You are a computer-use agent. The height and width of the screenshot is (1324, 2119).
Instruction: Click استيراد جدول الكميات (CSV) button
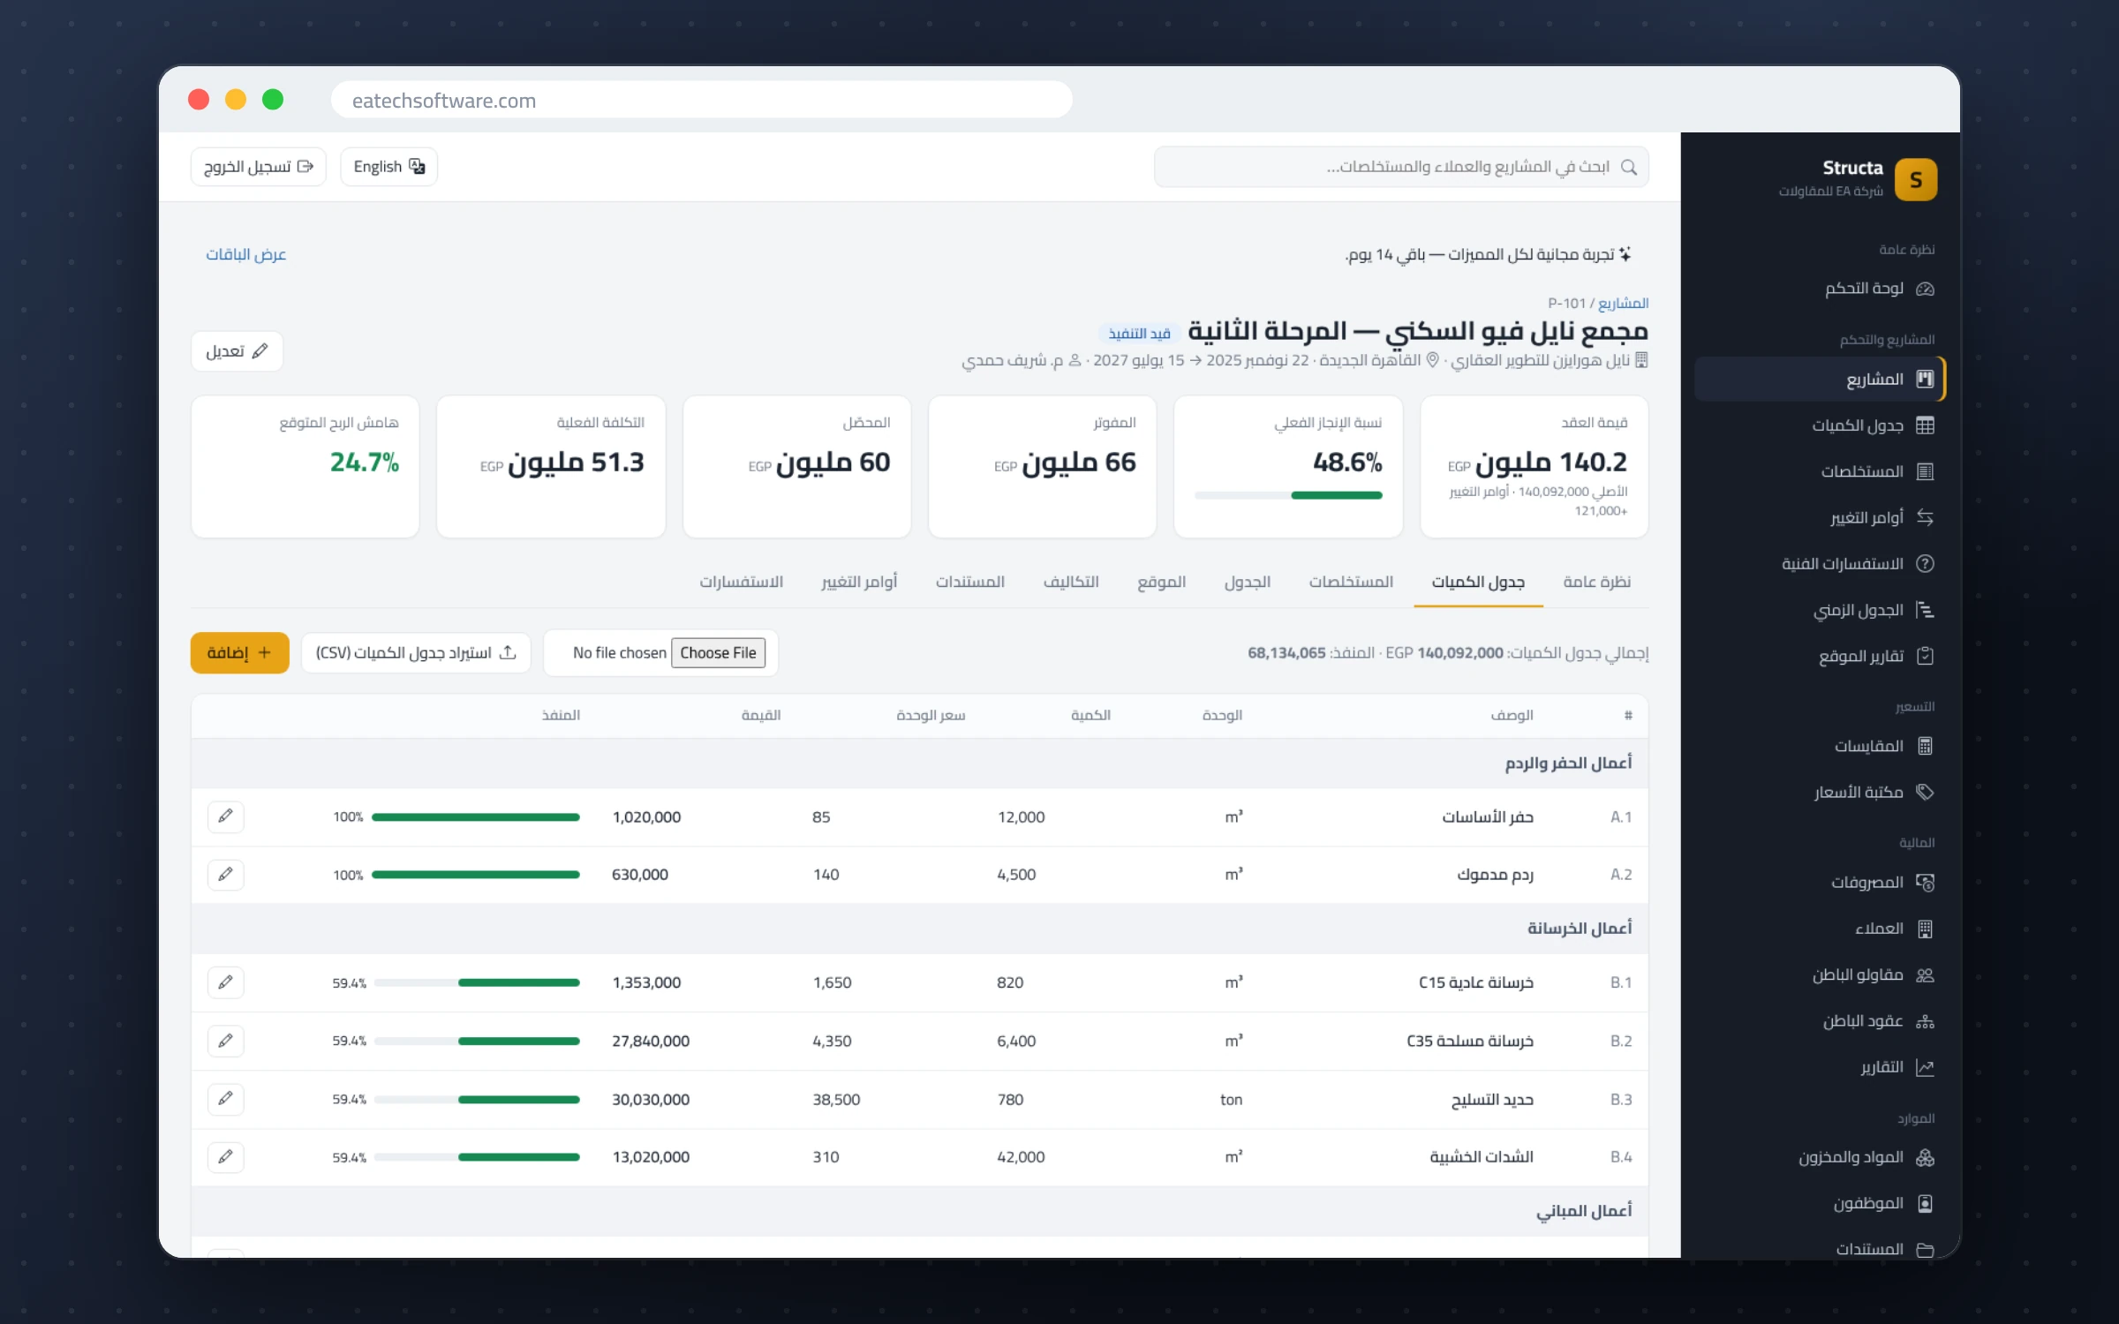click(416, 652)
